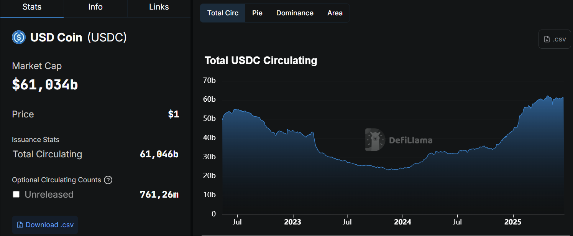Click the Total USDC Circulating chart title
The height and width of the screenshot is (236, 573).
pos(261,61)
